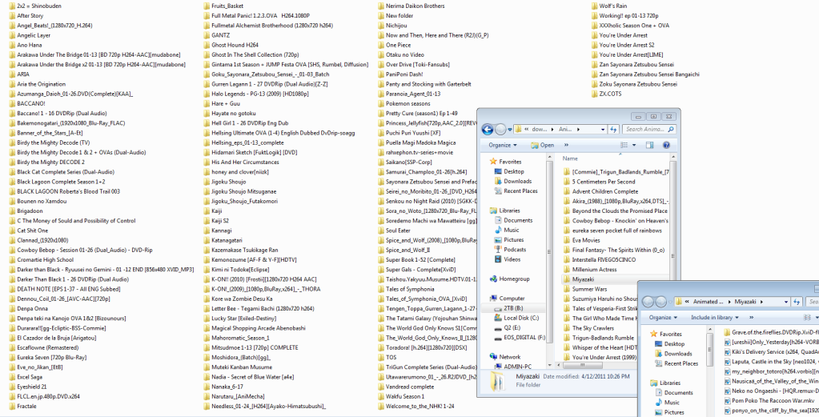The width and height of the screenshot is (819, 417).
Task: Open Podcasts library in the sidebar
Action: 509,250
